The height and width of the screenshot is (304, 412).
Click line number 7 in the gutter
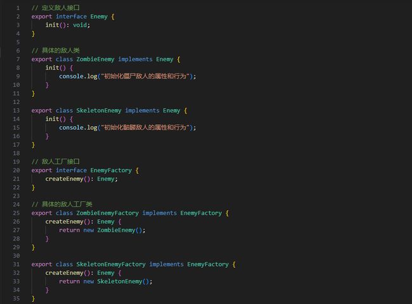click(18, 59)
